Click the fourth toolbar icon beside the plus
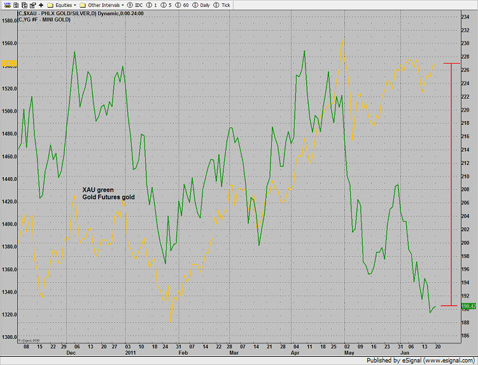Screen dimensions: 478x365 (x=32, y=4)
